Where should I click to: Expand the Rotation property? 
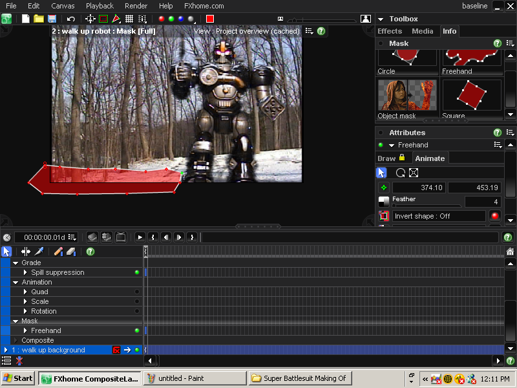25,311
